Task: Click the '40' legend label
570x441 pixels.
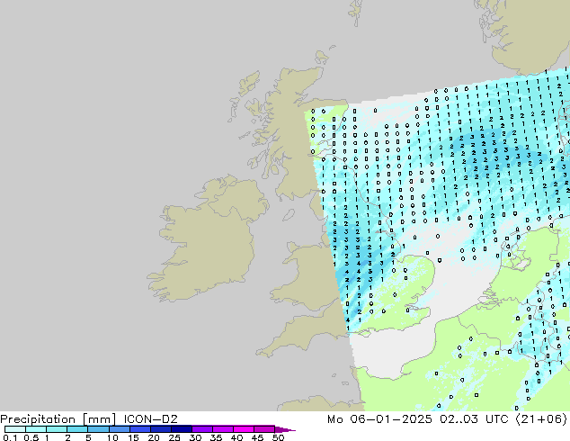Action: click(236, 437)
